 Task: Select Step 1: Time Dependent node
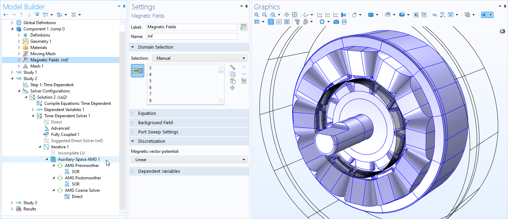(x=51, y=85)
